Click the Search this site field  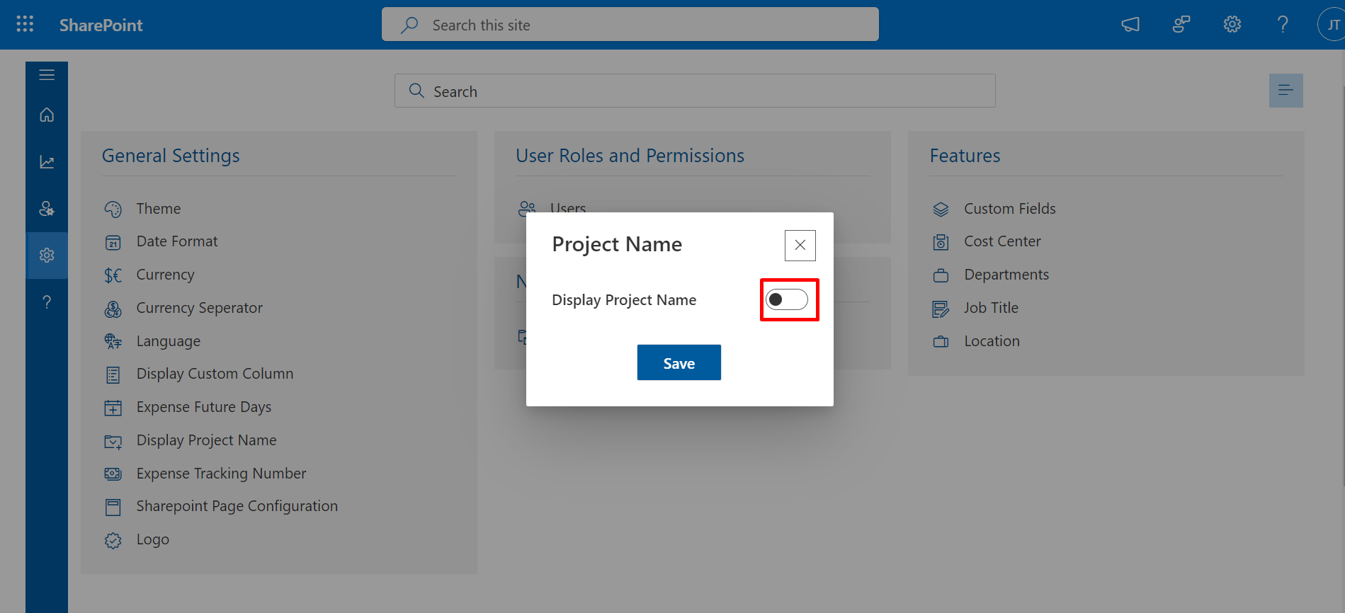click(x=630, y=25)
